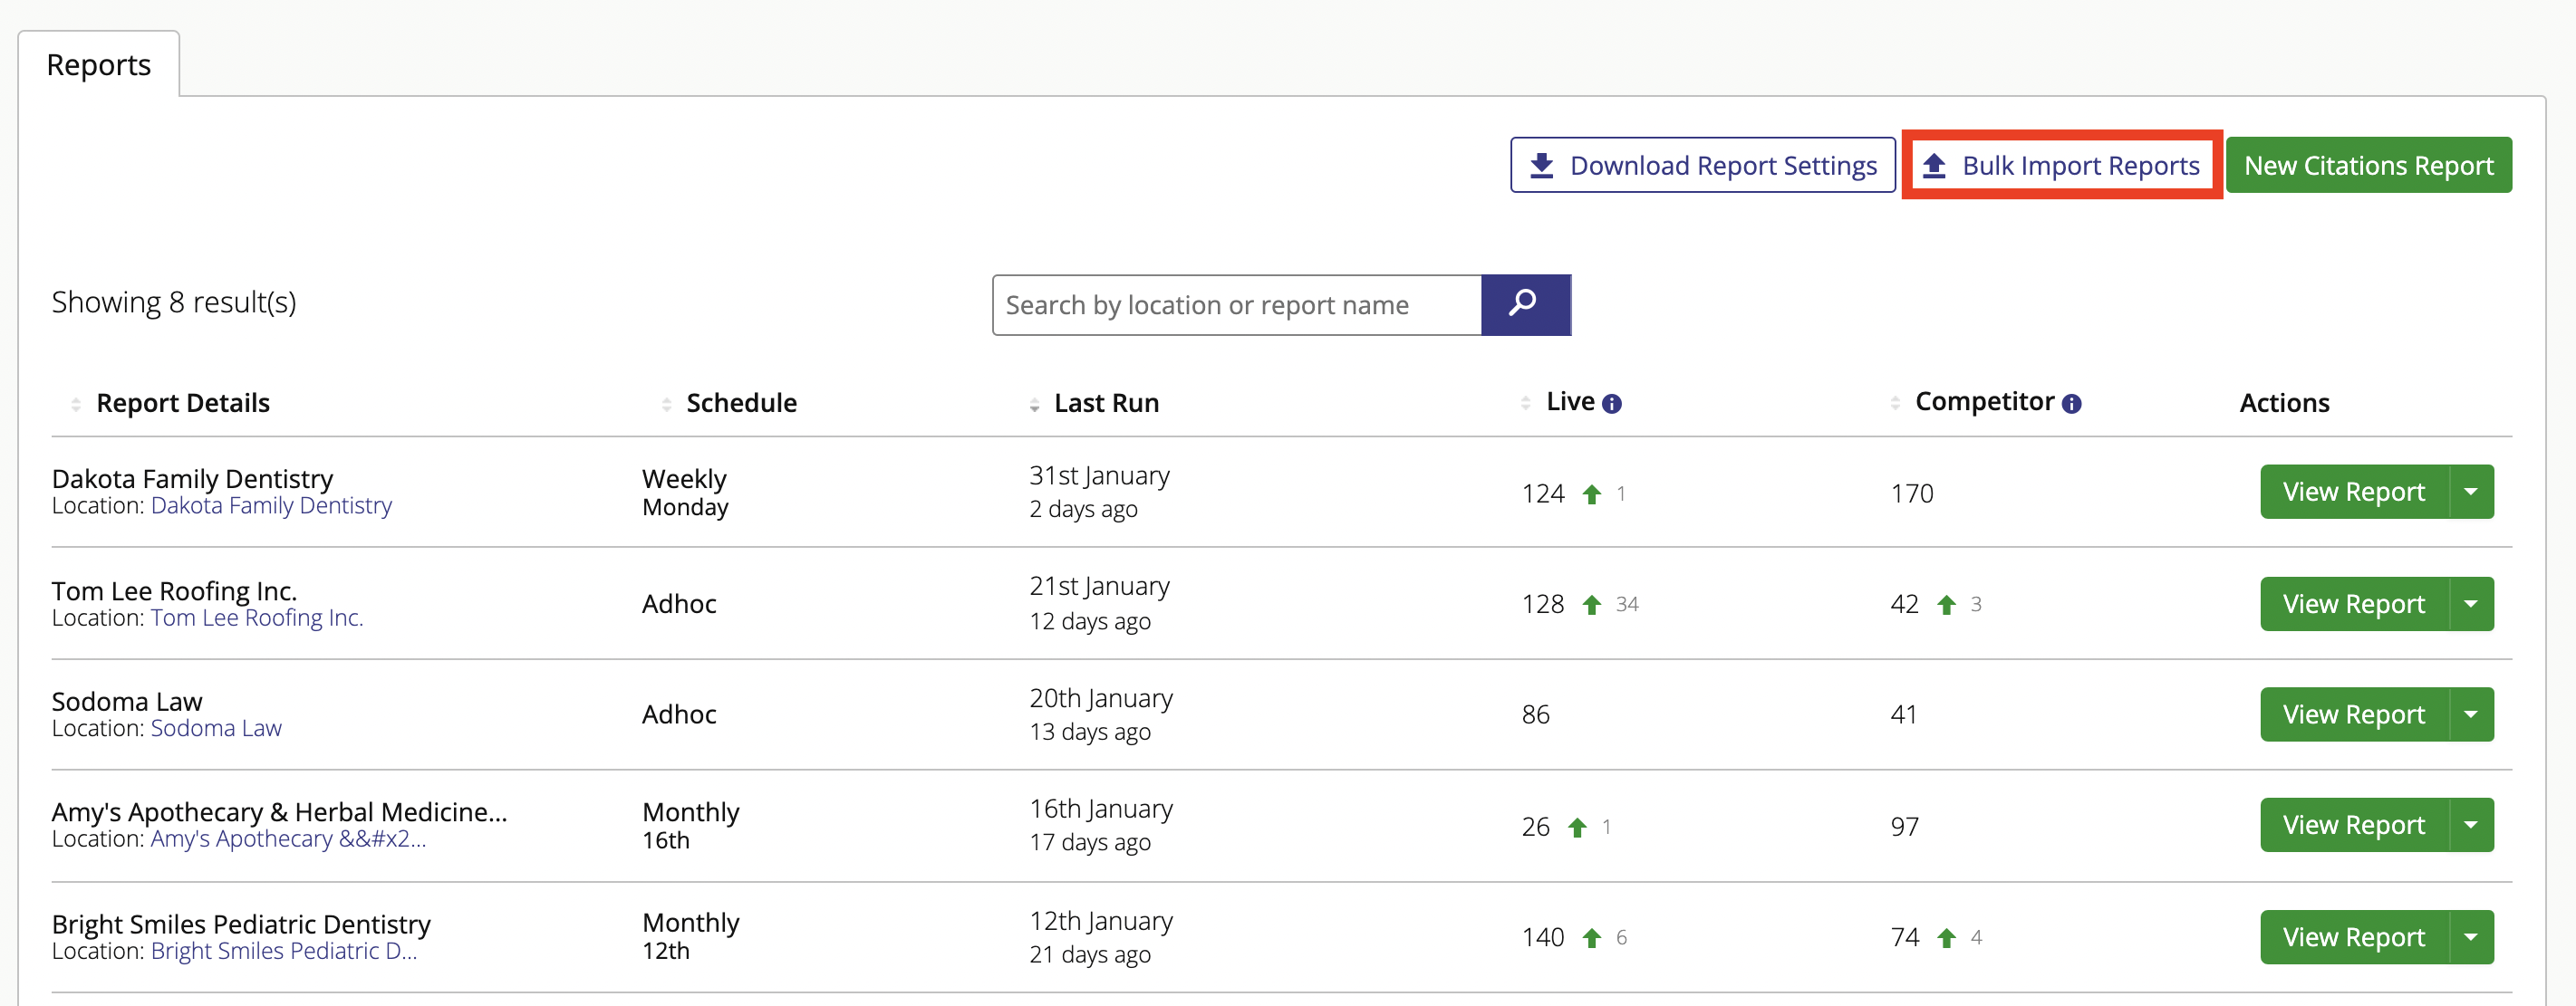
Task: Click the '20th January' last run date
Action: 1101,698
